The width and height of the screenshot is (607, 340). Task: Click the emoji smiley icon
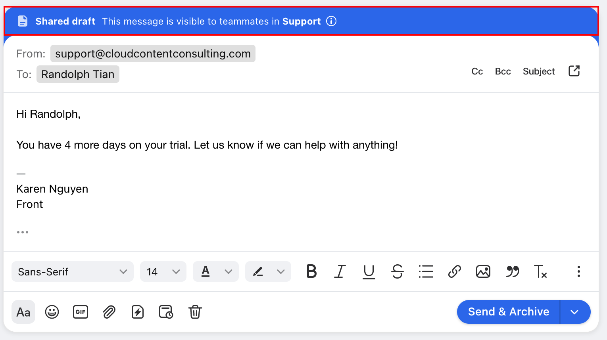coord(52,312)
